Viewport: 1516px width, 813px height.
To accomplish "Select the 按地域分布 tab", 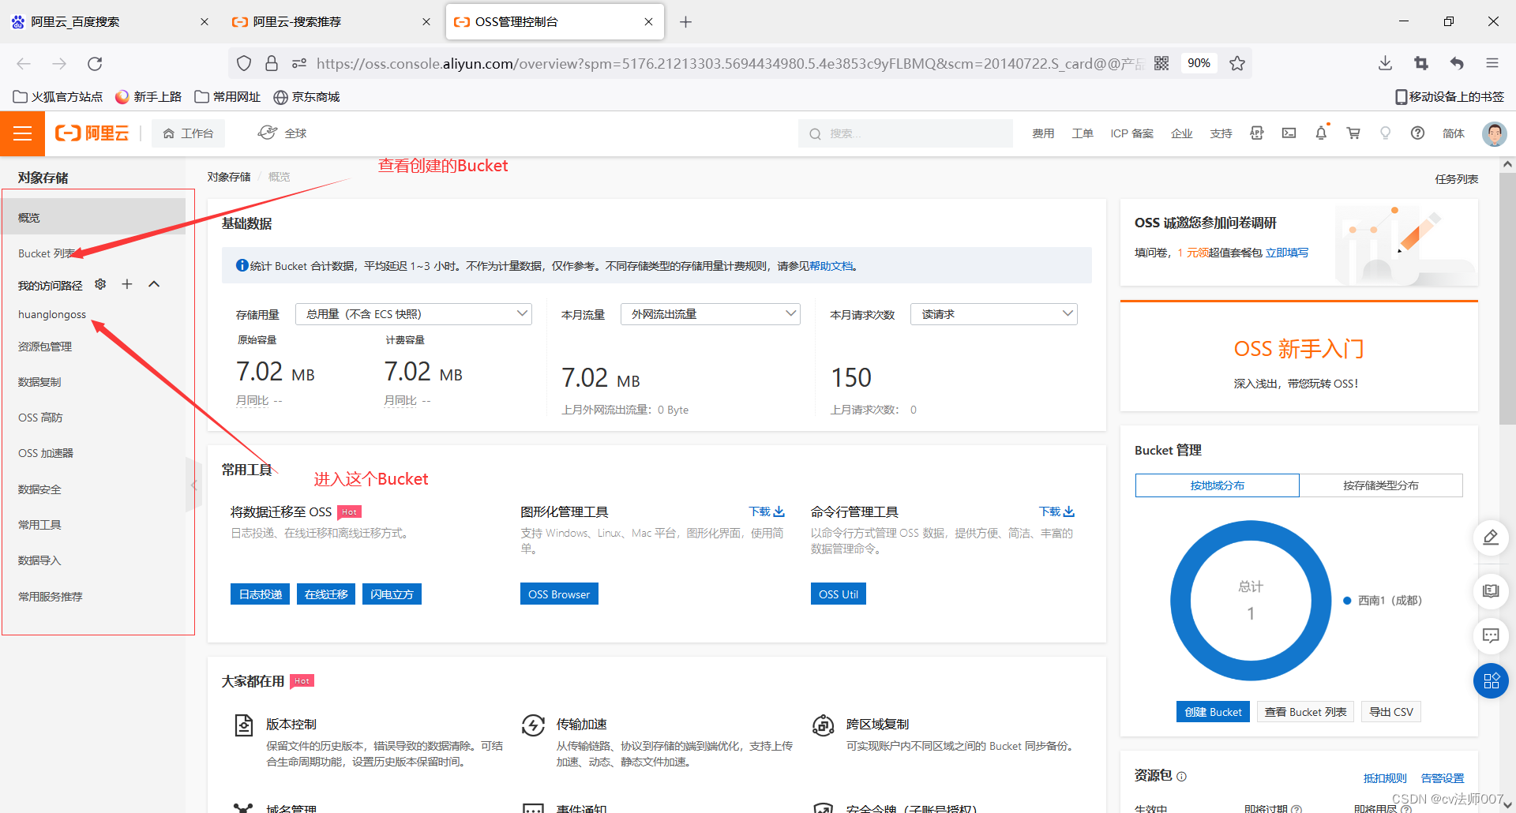I will tap(1217, 485).
